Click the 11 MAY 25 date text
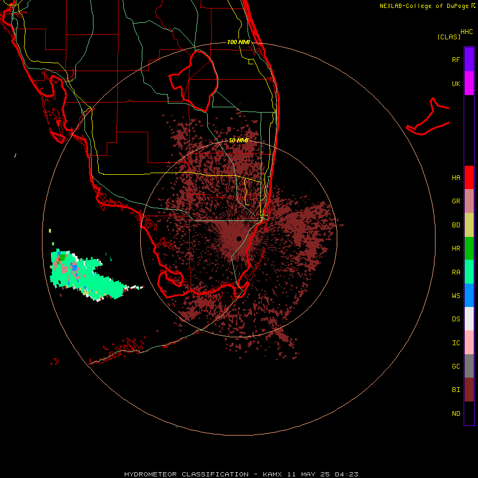Viewport: 478px width, 478px height. [x=308, y=474]
